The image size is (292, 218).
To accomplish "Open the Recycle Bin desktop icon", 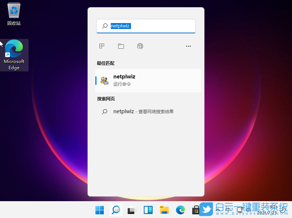I will (x=14, y=14).
